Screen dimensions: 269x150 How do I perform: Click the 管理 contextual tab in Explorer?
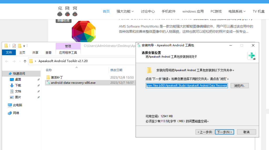[68, 46]
